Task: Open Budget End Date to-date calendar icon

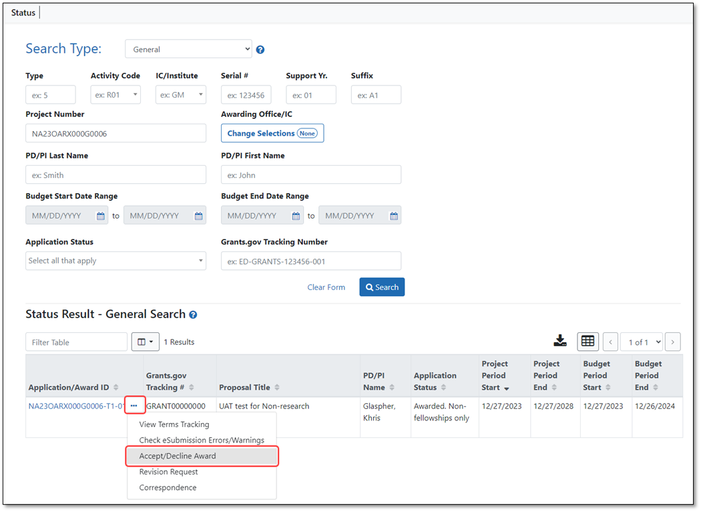Action: tap(393, 216)
